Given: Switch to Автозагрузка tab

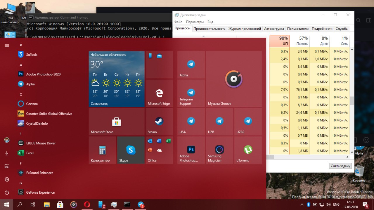Looking at the screenshot, I should 274,29.
